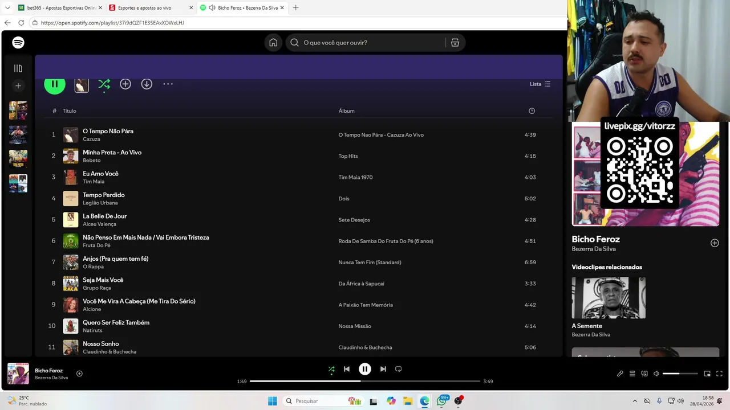Viewport: 730px width, 410px height.
Task: Connect to a device
Action: (x=644, y=374)
